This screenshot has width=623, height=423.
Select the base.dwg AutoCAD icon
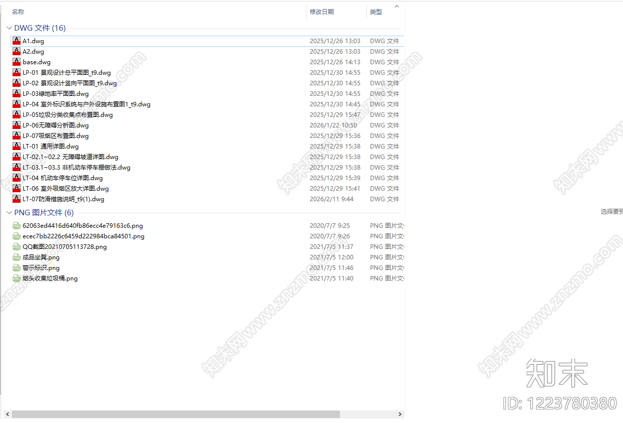[x=17, y=62]
